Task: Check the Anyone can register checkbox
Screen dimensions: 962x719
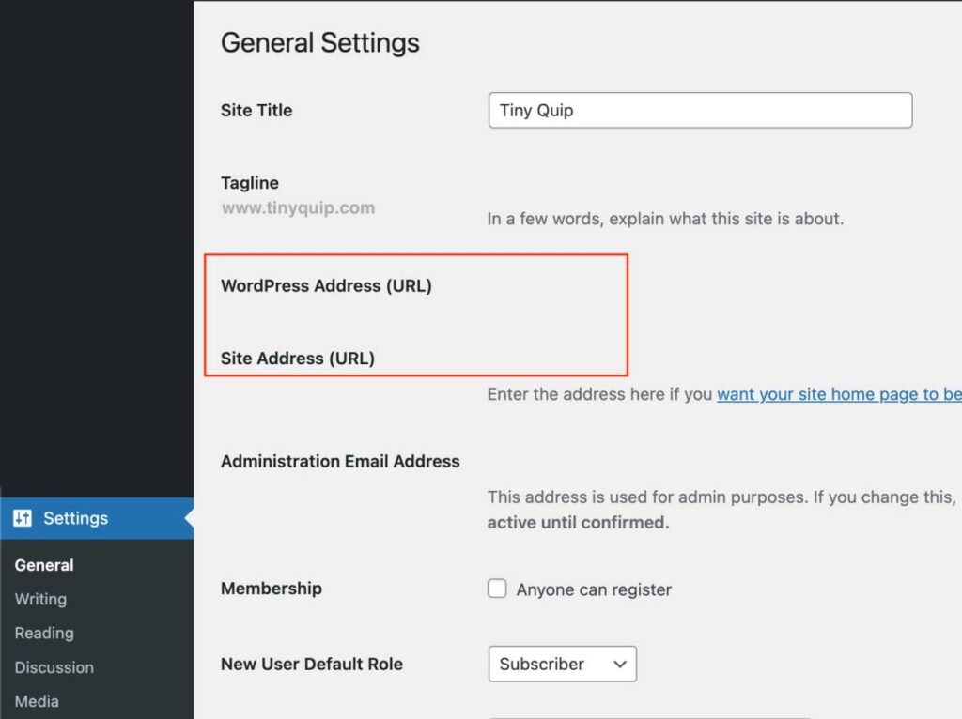Action: pyautogui.click(x=497, y=589)
